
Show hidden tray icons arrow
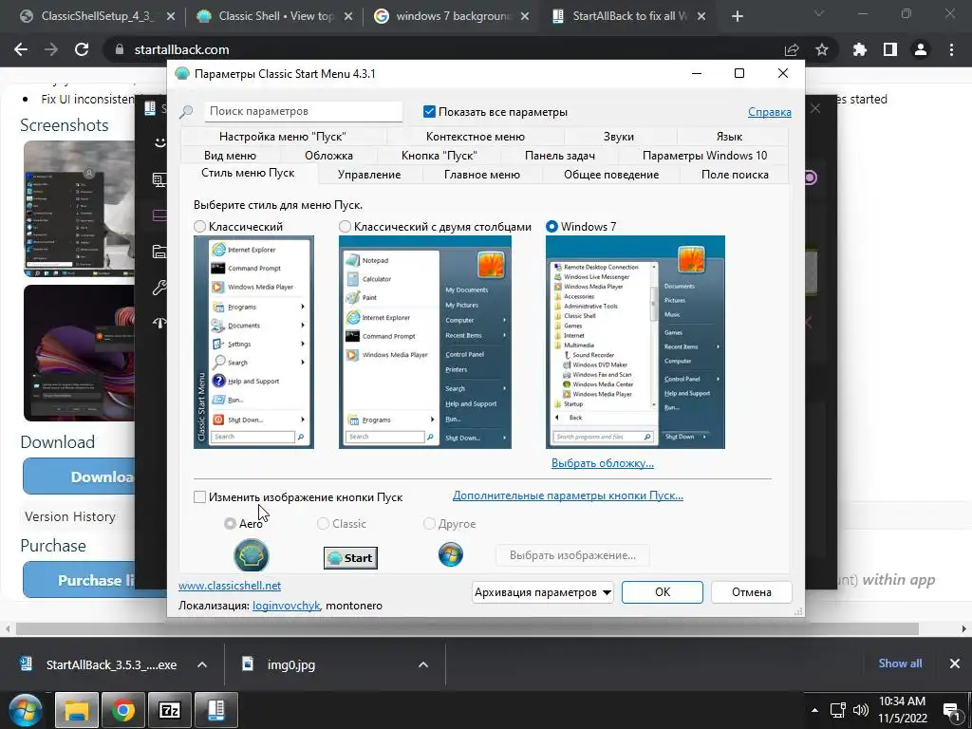[814, 710]
